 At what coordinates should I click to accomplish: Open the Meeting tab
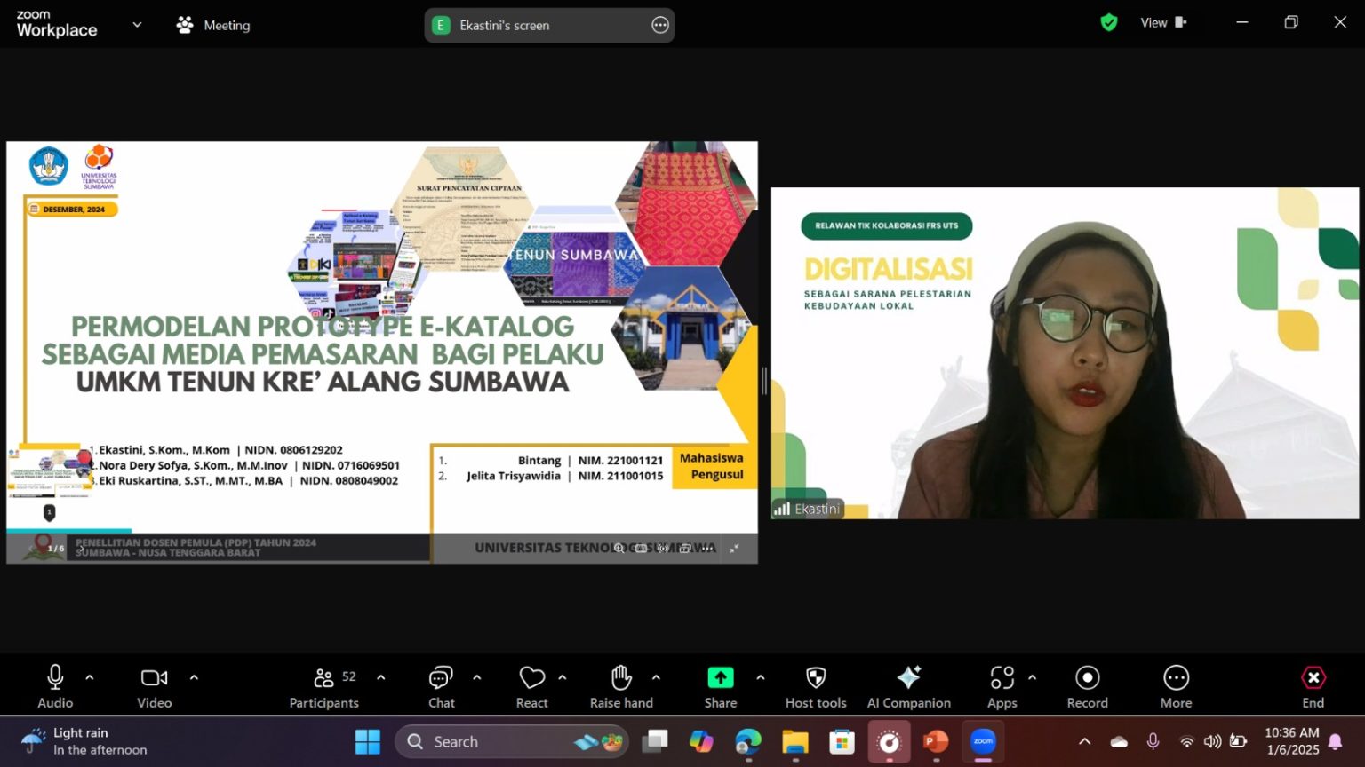[213, 25]
